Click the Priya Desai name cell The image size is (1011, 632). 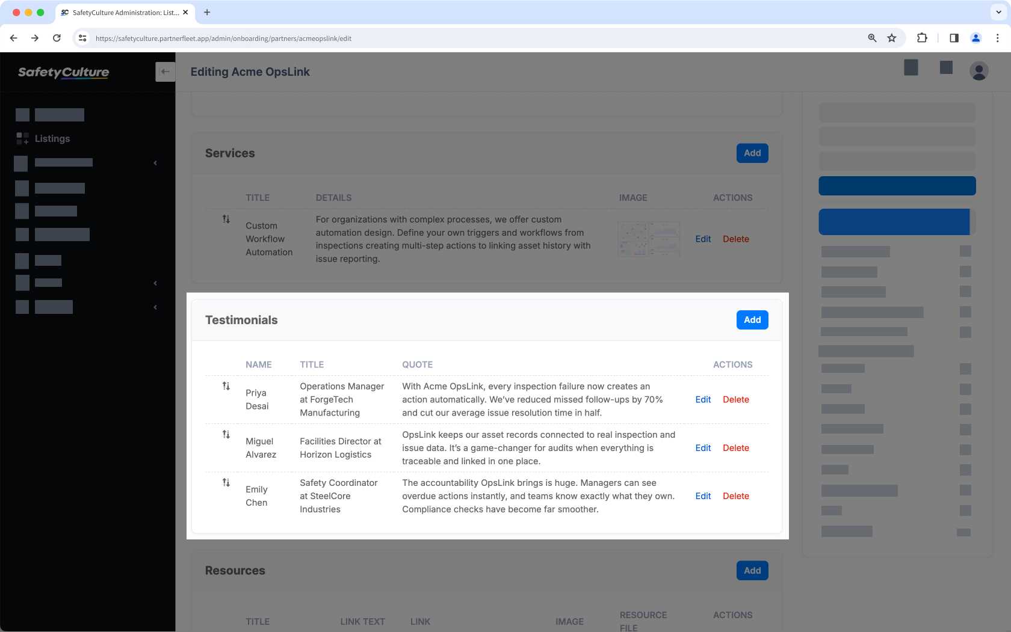point(257,399)
